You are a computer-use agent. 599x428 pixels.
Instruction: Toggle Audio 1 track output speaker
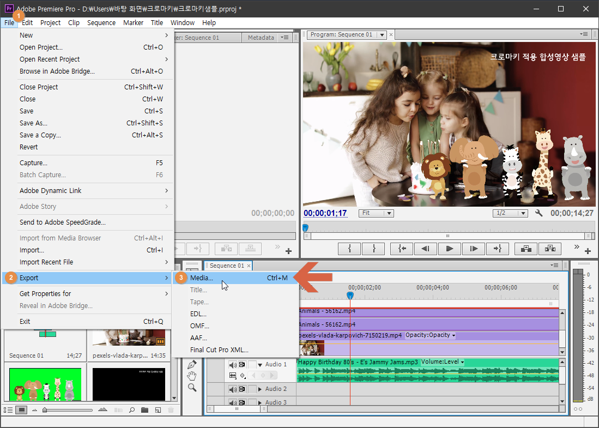click(233, 365)
